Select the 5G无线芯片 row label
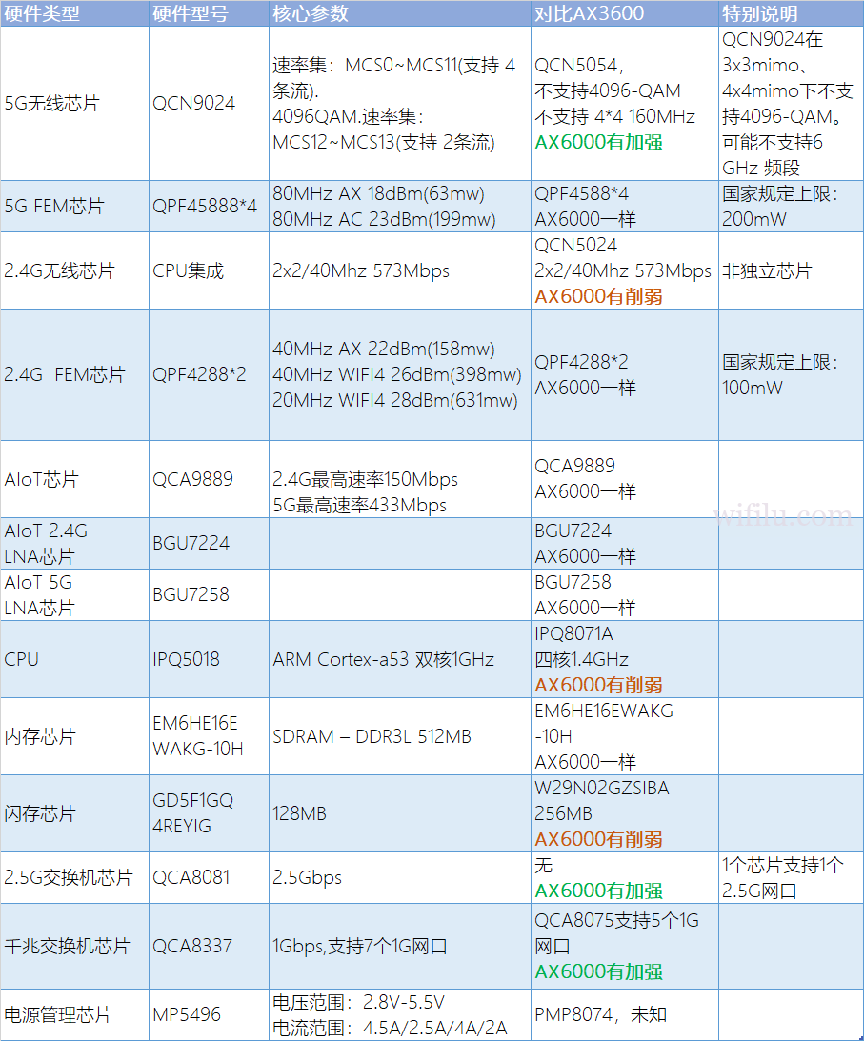 [74, 104]
